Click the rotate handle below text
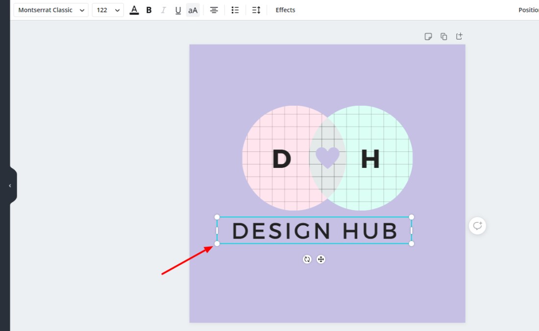 pyautogui.click(x=307, y=259)
